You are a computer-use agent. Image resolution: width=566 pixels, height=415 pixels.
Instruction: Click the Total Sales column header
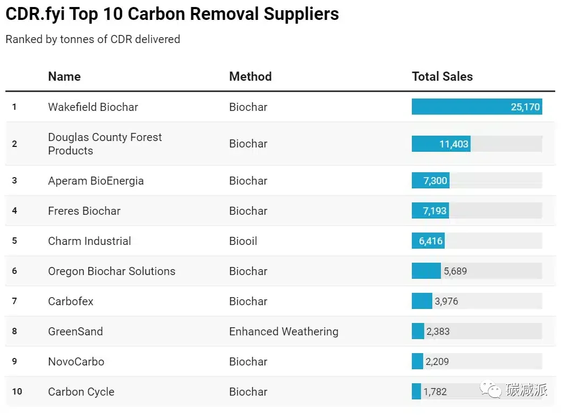pyautogui.click(x=442, y=76)
